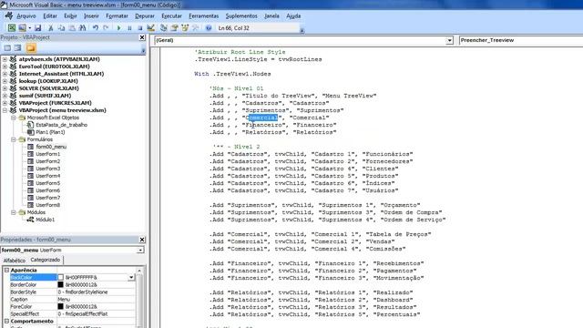Open the Inserir menu
The width and height of the screenshot is (583, 328).
coord(91,16)
